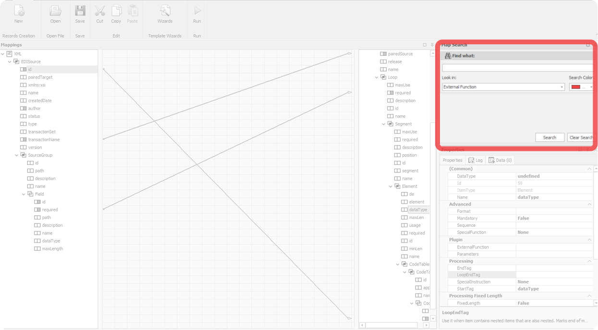Select the xmlns:xsi attribute
The height and width of the screenshot is (330, 598).
[x=37, y=85]
